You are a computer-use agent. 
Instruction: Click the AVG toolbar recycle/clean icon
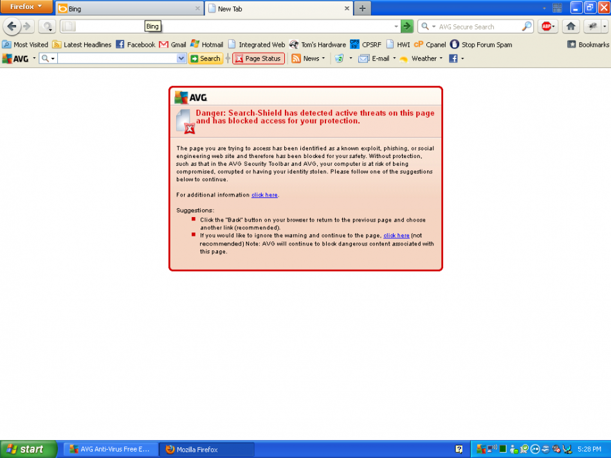(x=340, y=58)
